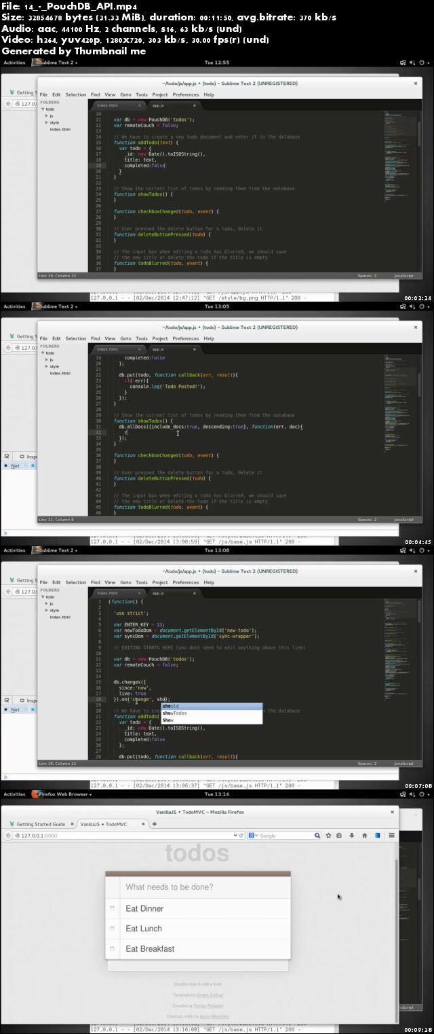434x1034 pixels.
Task: Collapse the todo folder in the 13:08 frame
Action: (x=43, y=596)
